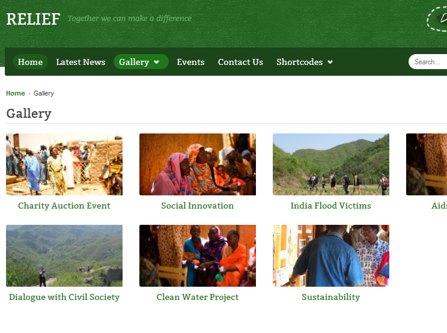Image resolution: width=447 pixels, height=333 pixels.
Task: Select the Social Innovation title link
Action: [198, 206]
